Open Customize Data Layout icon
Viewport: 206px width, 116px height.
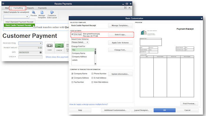(x=52, y=15)
